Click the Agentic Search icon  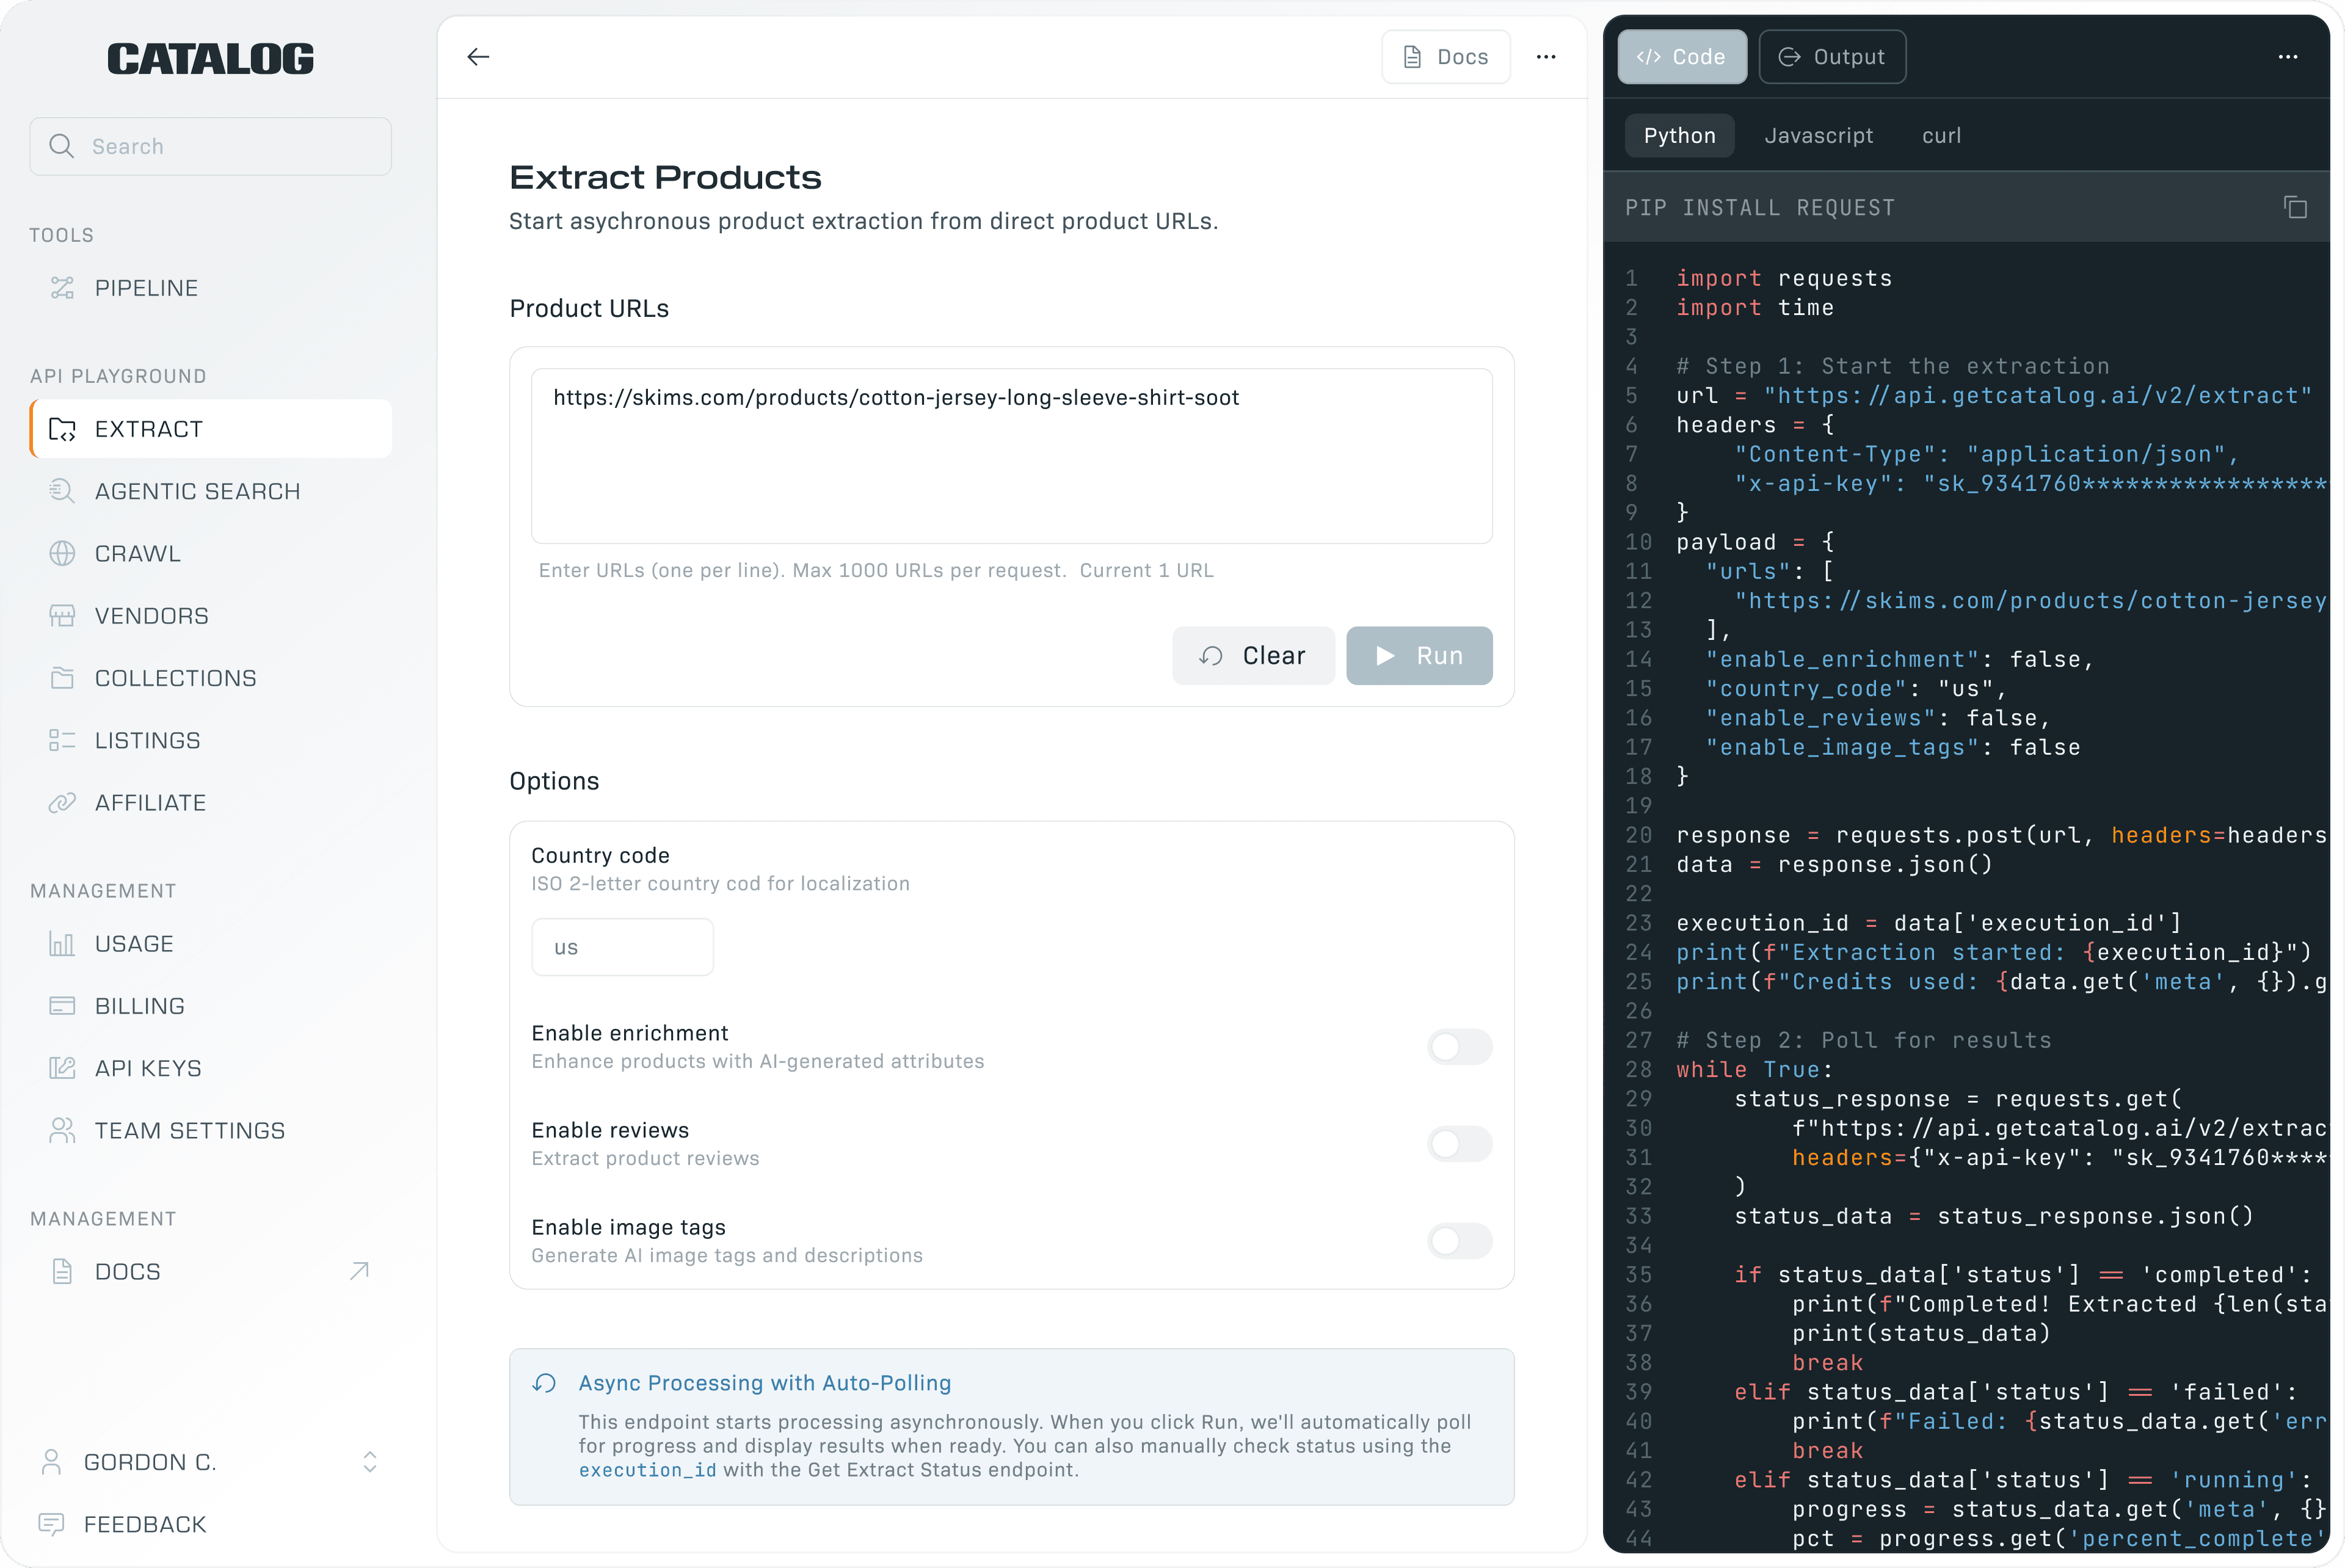(x=62, y=491)
